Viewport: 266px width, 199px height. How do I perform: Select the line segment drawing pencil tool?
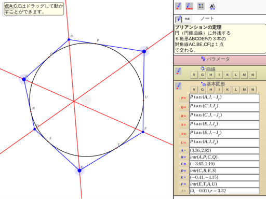point(189,6)
